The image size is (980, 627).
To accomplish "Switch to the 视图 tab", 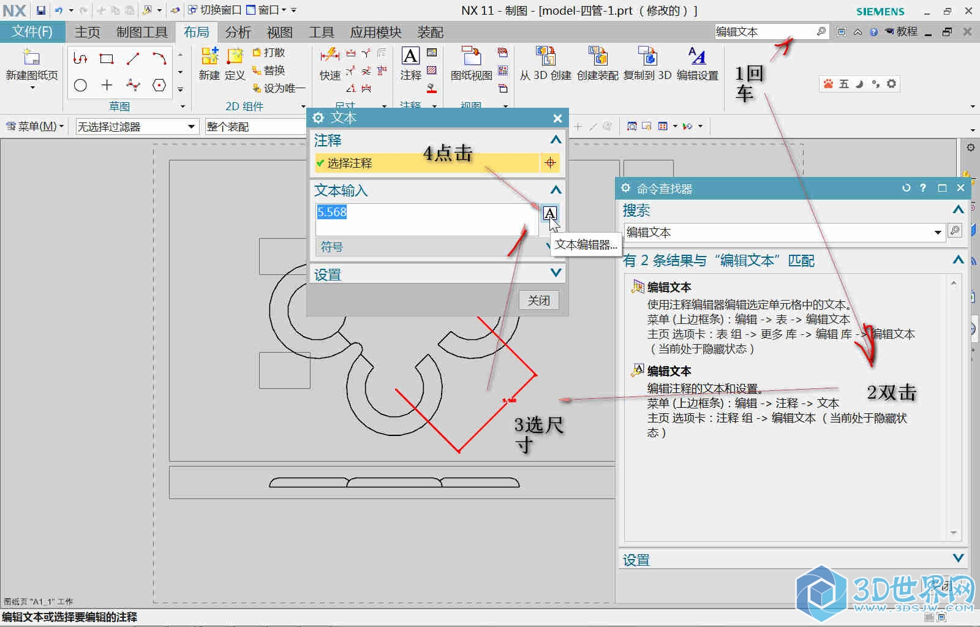I will click(280, 32).
